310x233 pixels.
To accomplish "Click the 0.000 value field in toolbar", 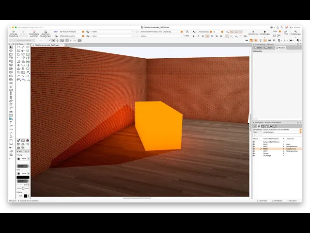I will point(186,36).
